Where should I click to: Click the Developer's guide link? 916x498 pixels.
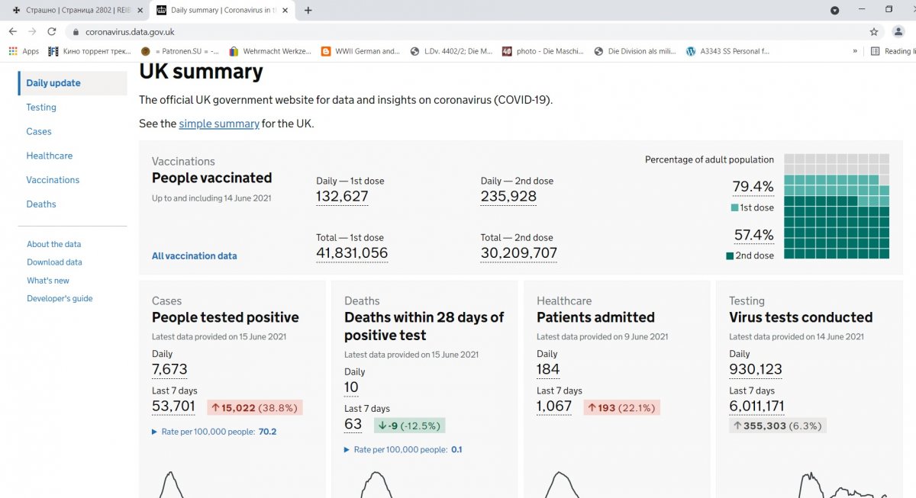pyautogui.click(x=60, y=299)
